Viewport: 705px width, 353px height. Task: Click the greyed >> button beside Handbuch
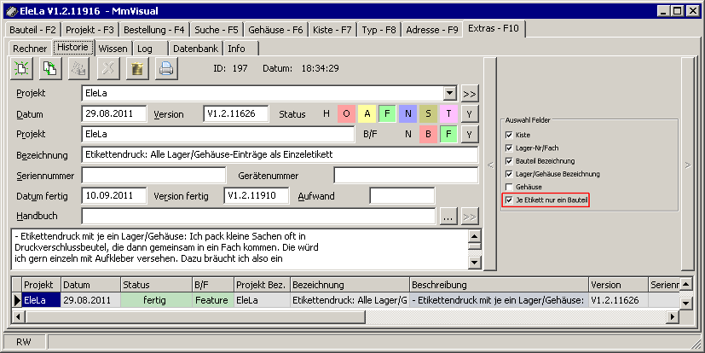470,217
